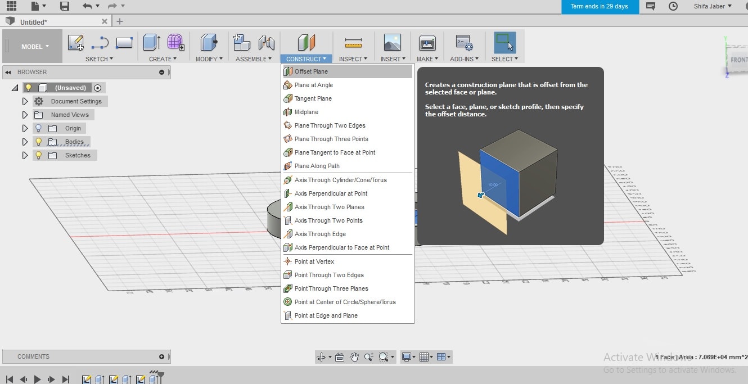Click the Term ends in 29 days button
This screenshot has height=384, width=748.
[600, 7]
